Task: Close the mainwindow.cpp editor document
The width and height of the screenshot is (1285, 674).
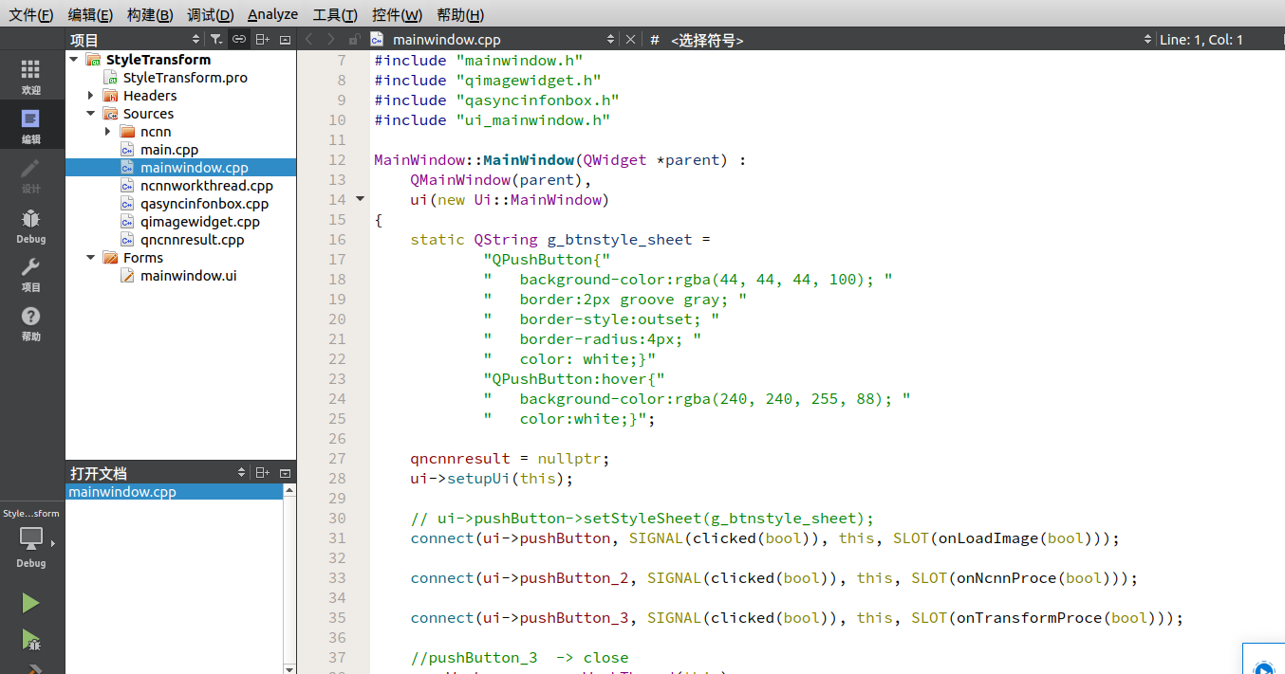Action: point(630,40)
